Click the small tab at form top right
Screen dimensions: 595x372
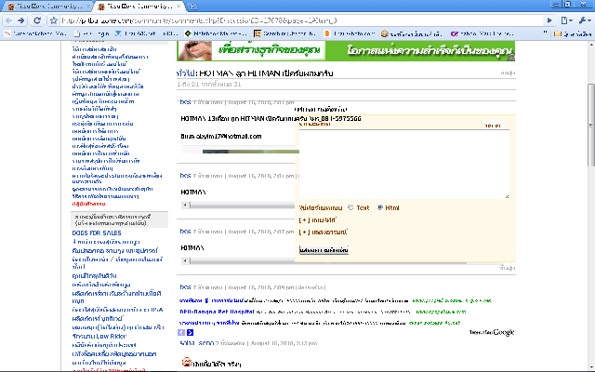493,126
